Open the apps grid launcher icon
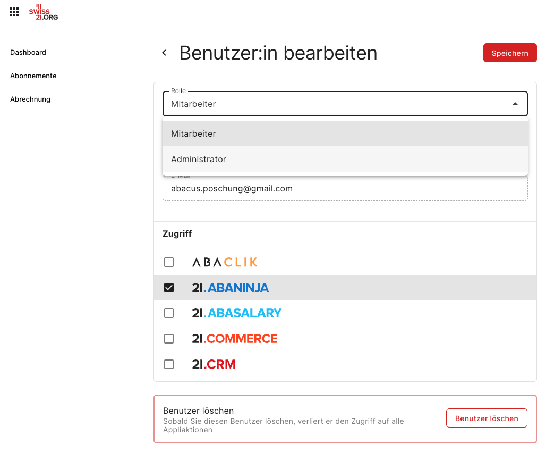546x452 pixels. [x=14, y=12]
